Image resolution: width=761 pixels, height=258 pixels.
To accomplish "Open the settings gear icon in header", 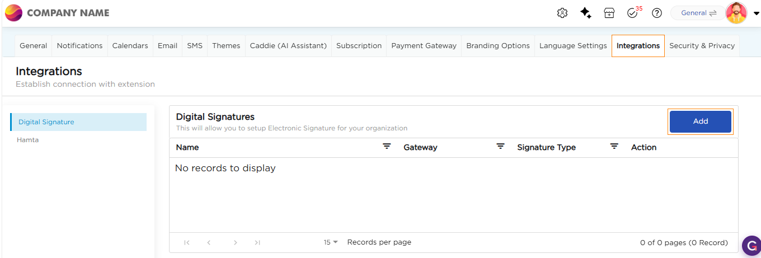I will coord(562,13).
